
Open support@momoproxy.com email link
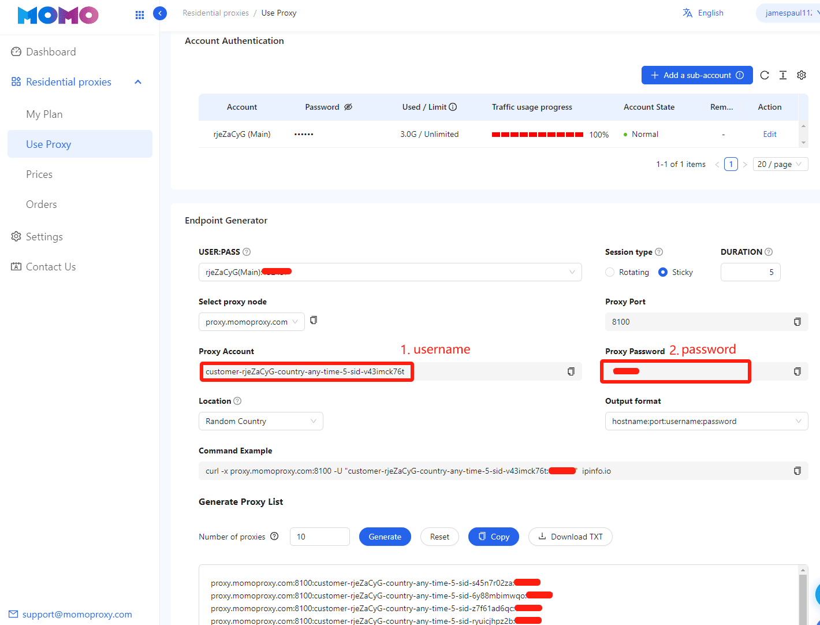pyautogui.click(x=77, y=614)
